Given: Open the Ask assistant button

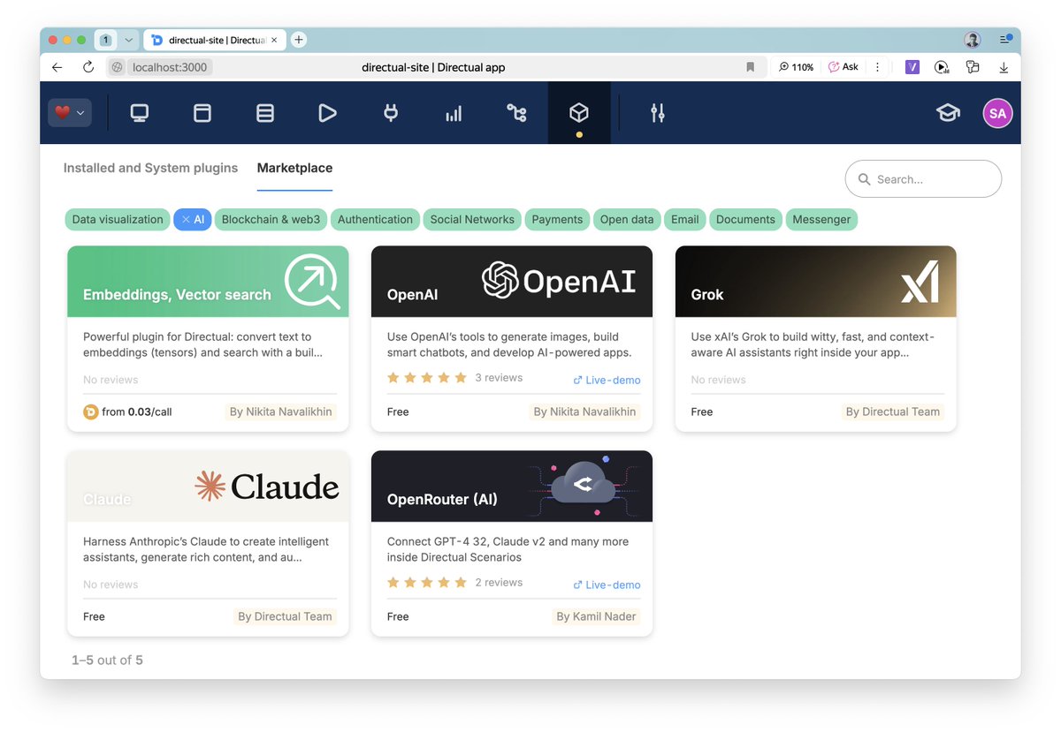Looking at the screenshot, I should 843,67.
